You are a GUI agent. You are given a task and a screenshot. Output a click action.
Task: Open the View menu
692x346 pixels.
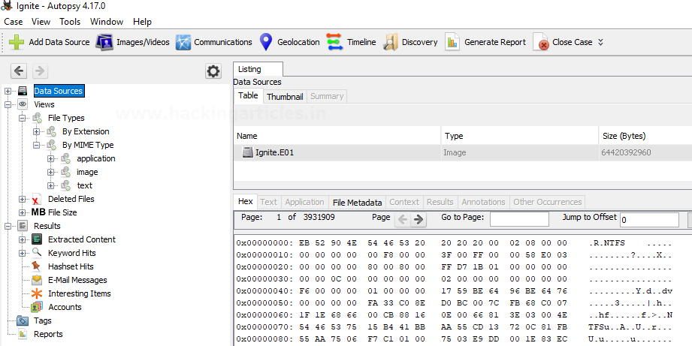coord(41,22)
